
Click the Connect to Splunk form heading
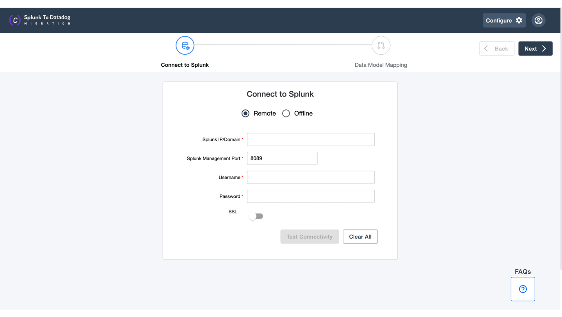click(280, 94)
